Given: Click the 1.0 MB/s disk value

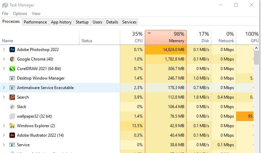Looking at the screenshot, I should [201, 78].
